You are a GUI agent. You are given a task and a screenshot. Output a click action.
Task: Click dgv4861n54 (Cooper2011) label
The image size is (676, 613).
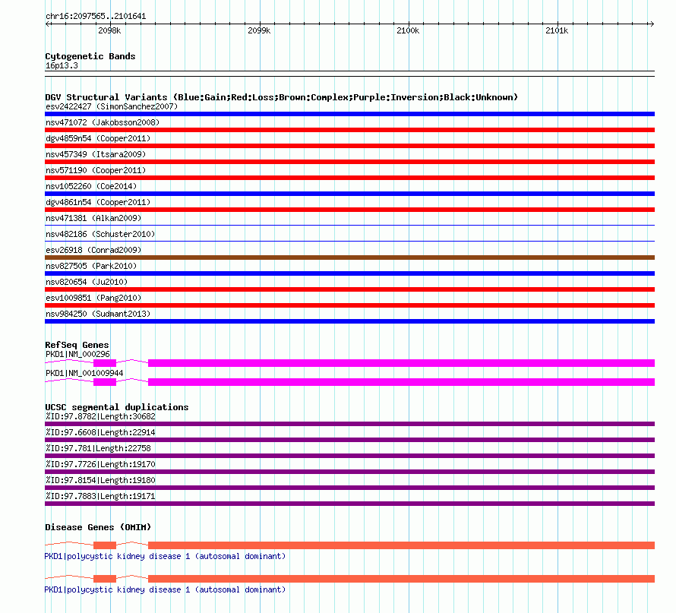click(98, 202)
